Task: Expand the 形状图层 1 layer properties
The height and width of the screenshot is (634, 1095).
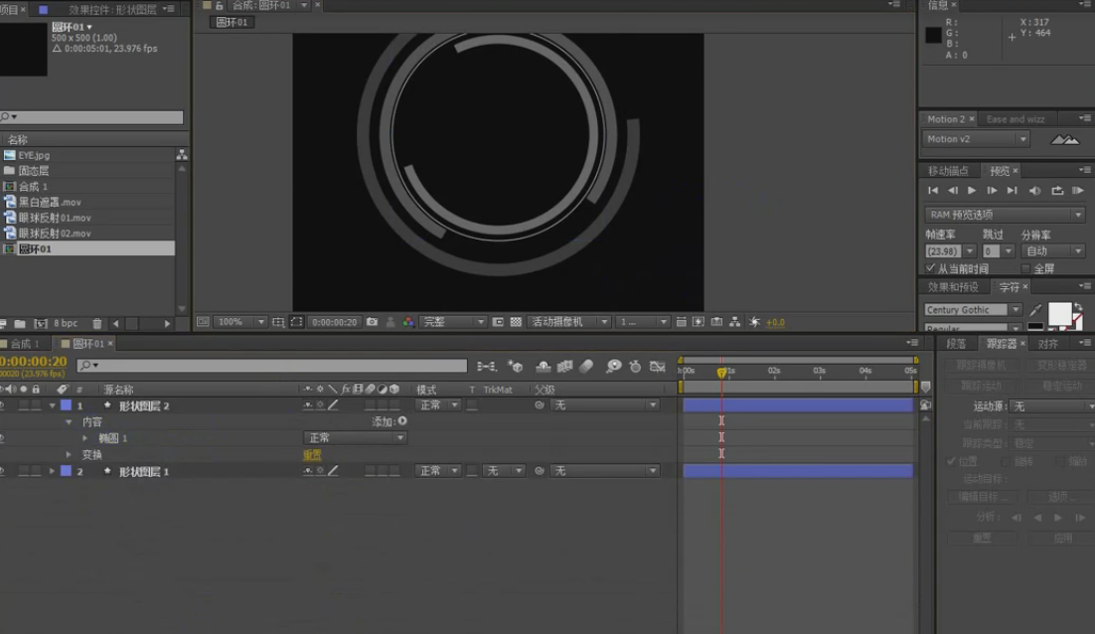Action: coord(53,471)
